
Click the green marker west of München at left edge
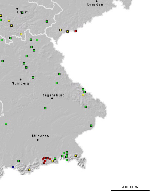pos(6,124)
